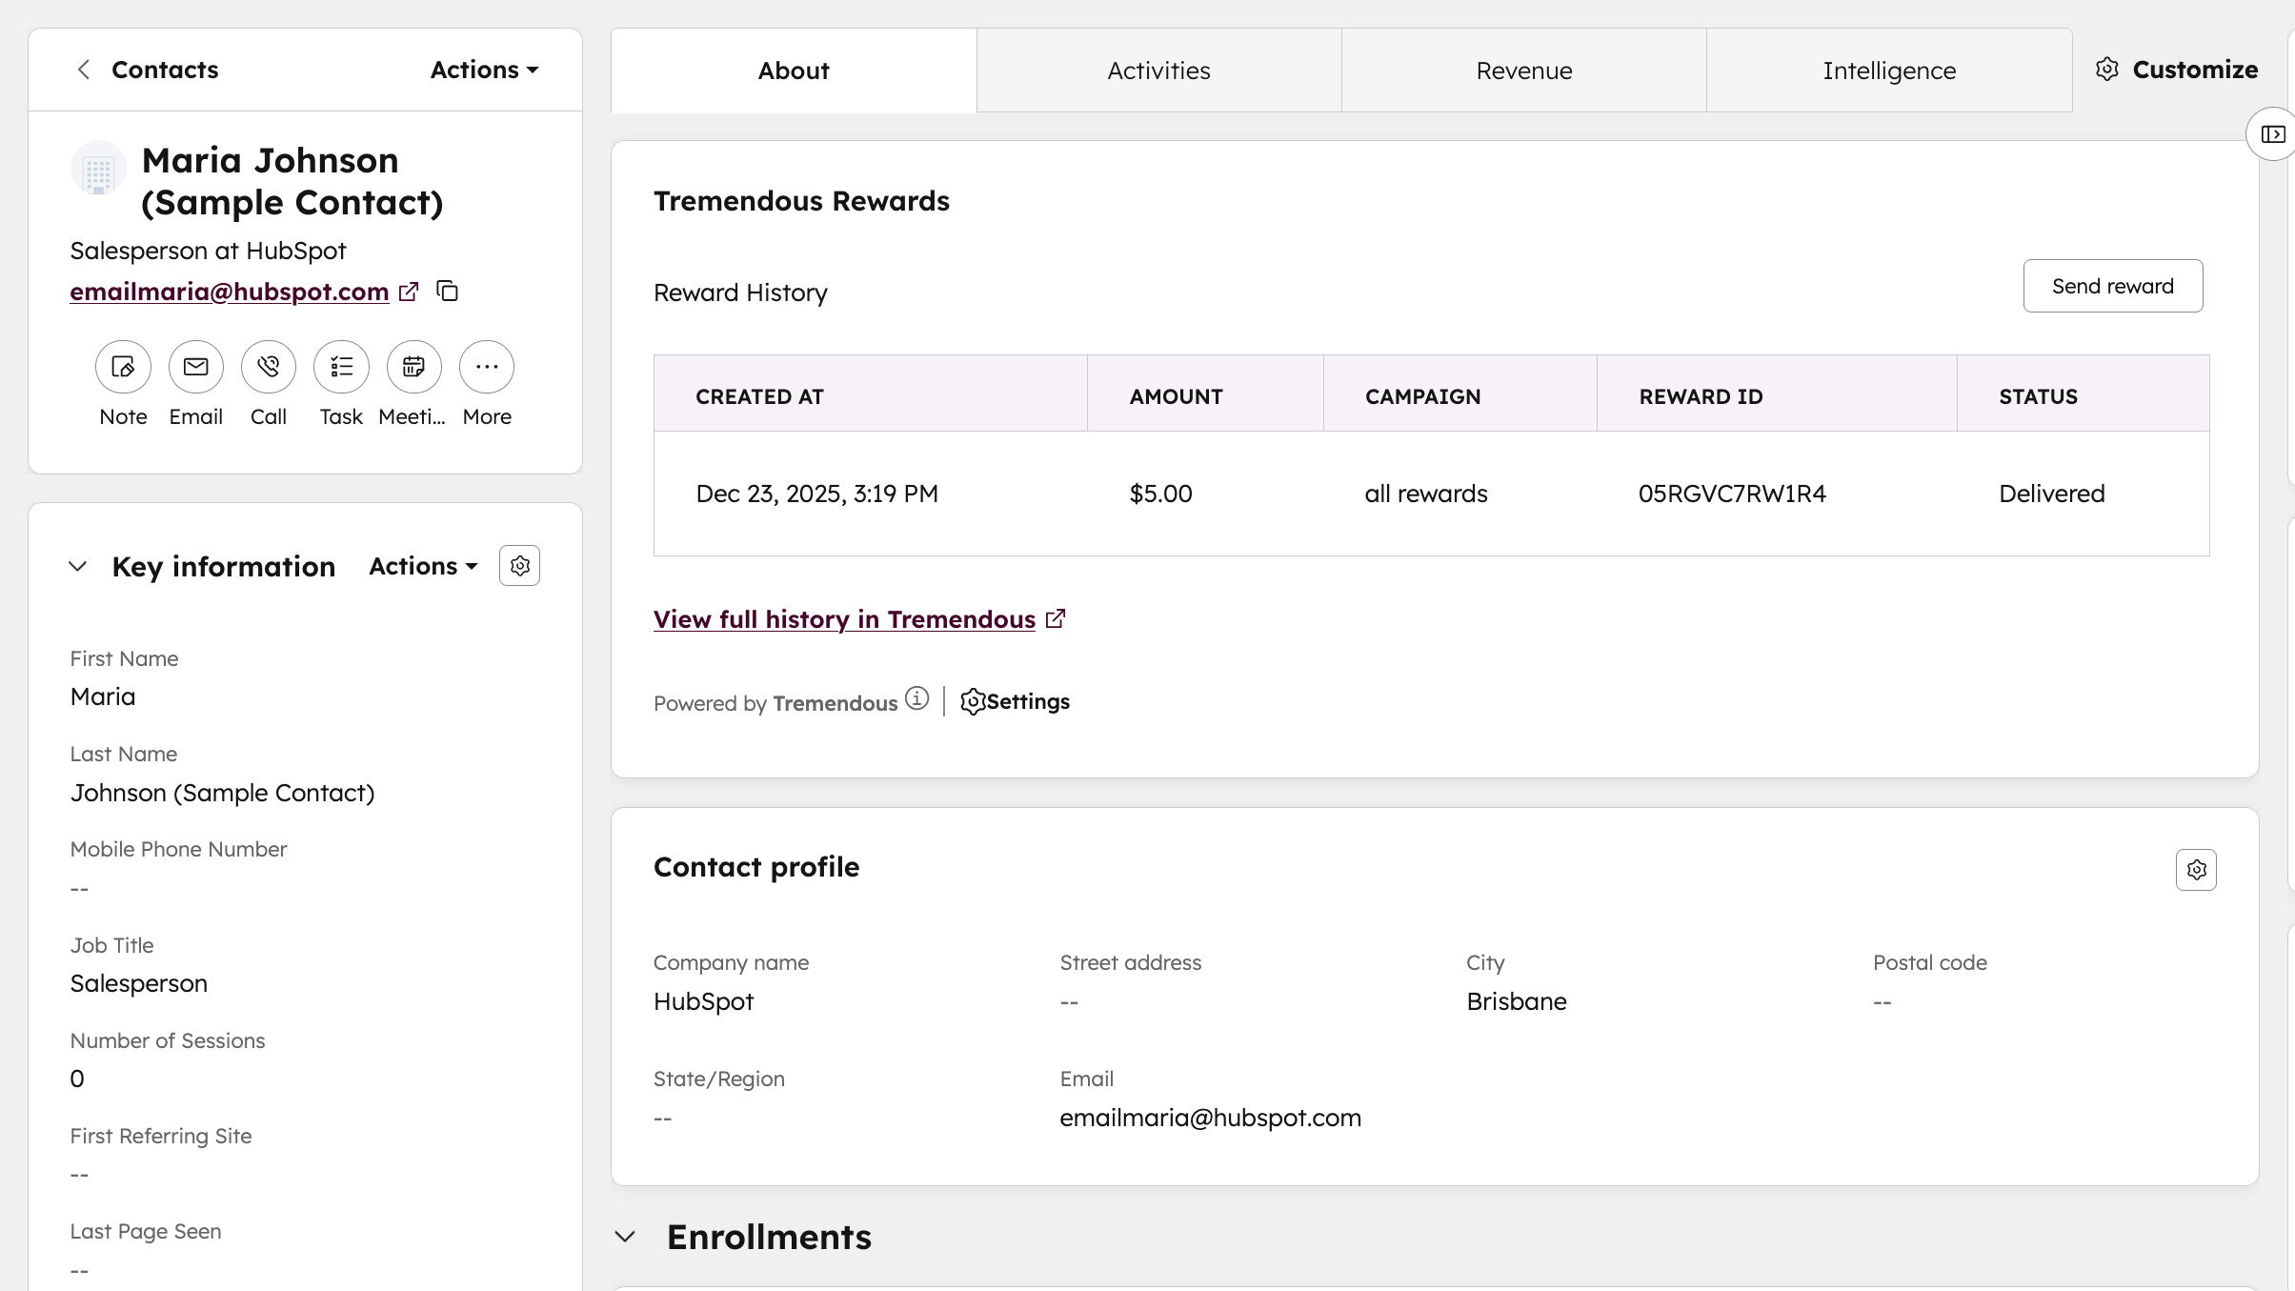Image resolution: width=2295 pixels, height=1291 pixels.
Task: Open the More actions icon
Action: coord(486,367)
